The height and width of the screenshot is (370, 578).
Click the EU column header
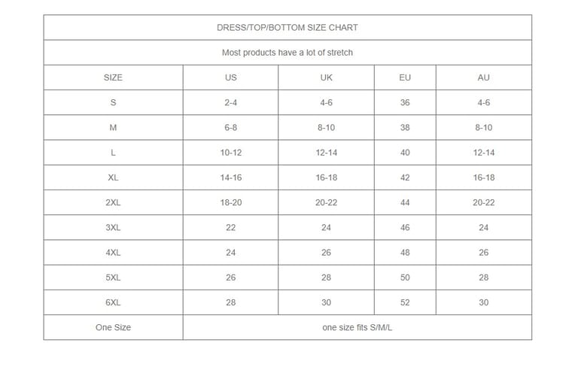(x=405, y=77)
